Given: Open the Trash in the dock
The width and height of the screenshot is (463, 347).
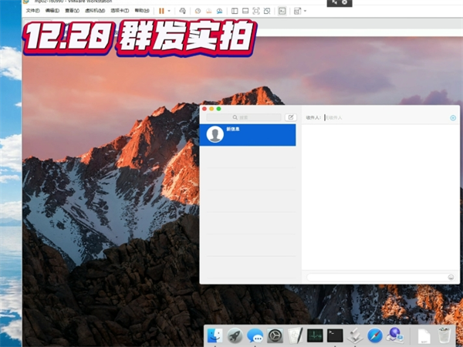Looking at the screenshot, I should click(x=444, y=335).
